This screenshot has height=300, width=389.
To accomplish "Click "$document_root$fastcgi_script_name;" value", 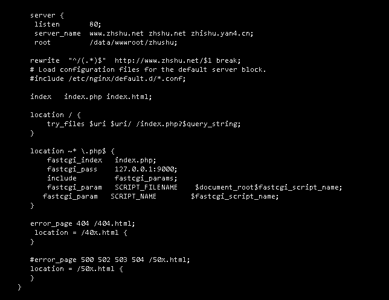I will point(268,187).
